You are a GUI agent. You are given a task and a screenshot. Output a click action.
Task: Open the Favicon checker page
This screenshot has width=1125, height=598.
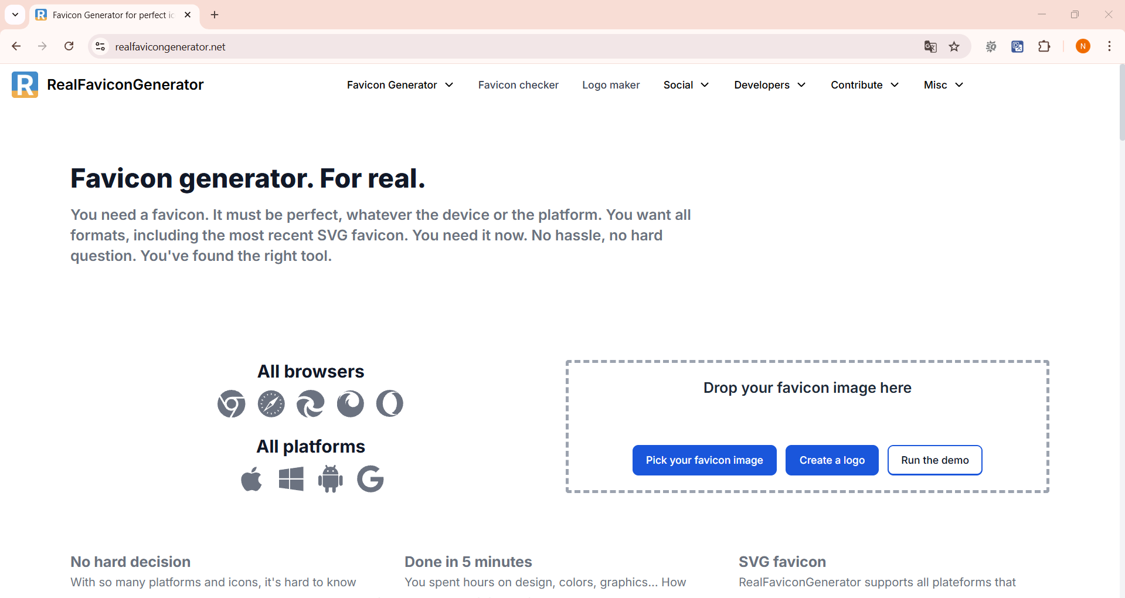pyautogui.click(x=518, y=85)
